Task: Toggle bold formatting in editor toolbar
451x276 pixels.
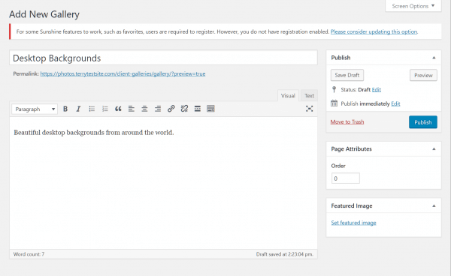Action: coord(65,109)
